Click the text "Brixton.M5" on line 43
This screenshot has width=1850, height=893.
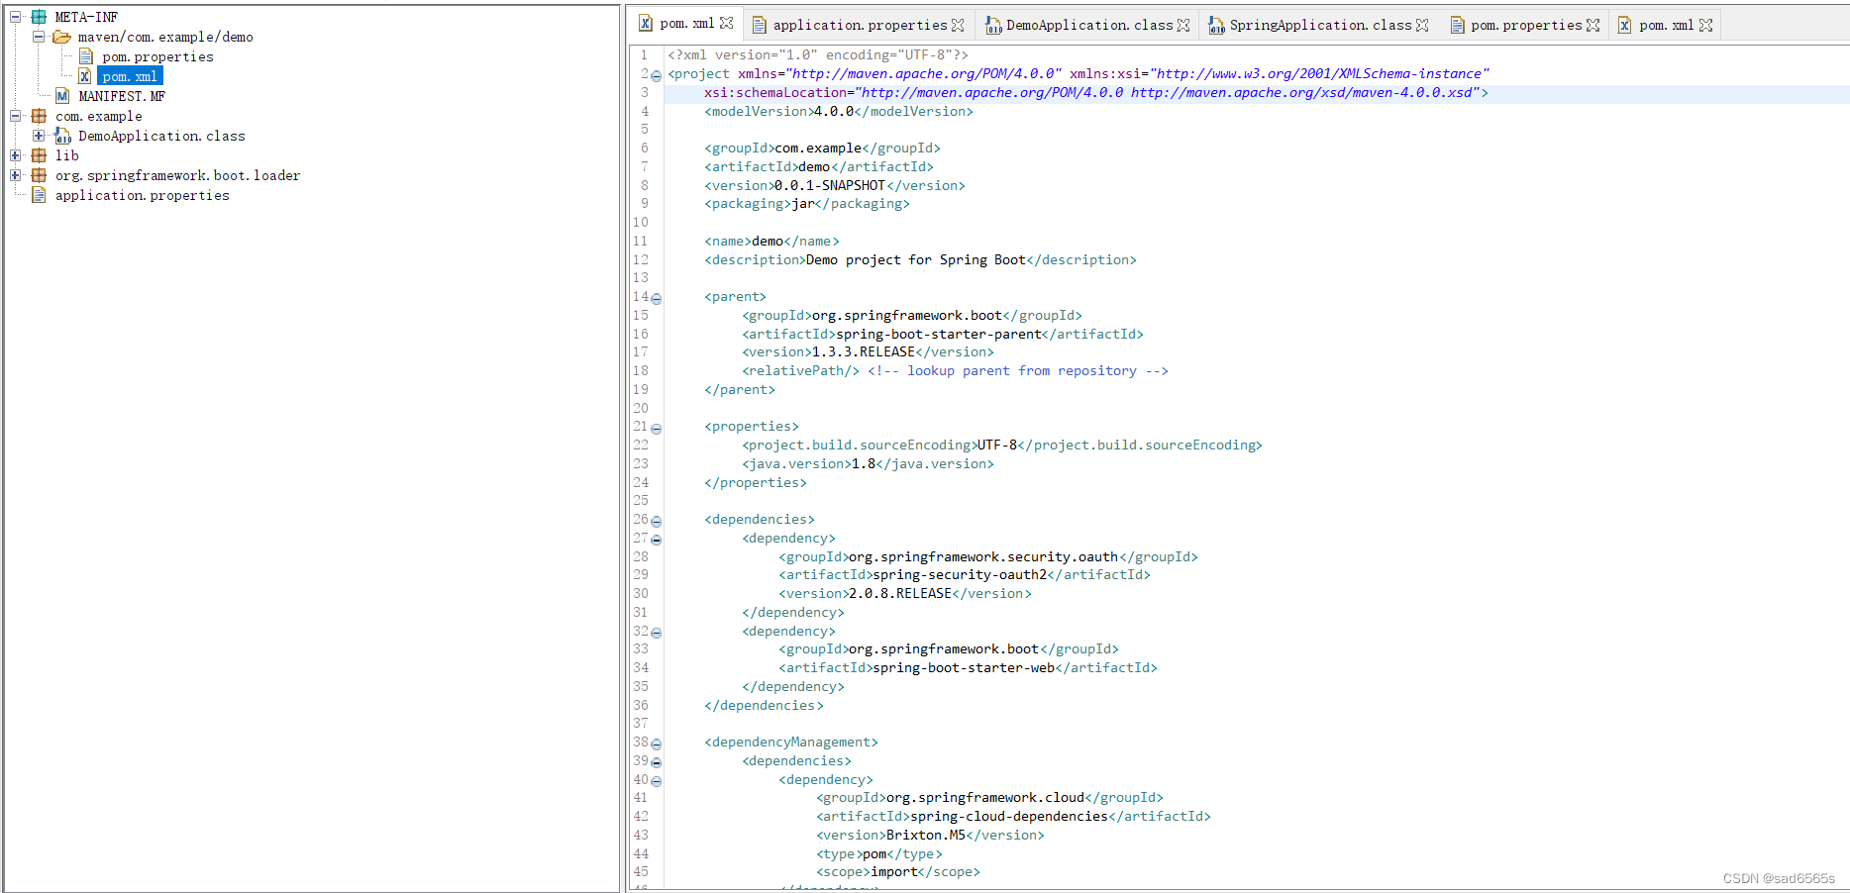tap(926, 835)
